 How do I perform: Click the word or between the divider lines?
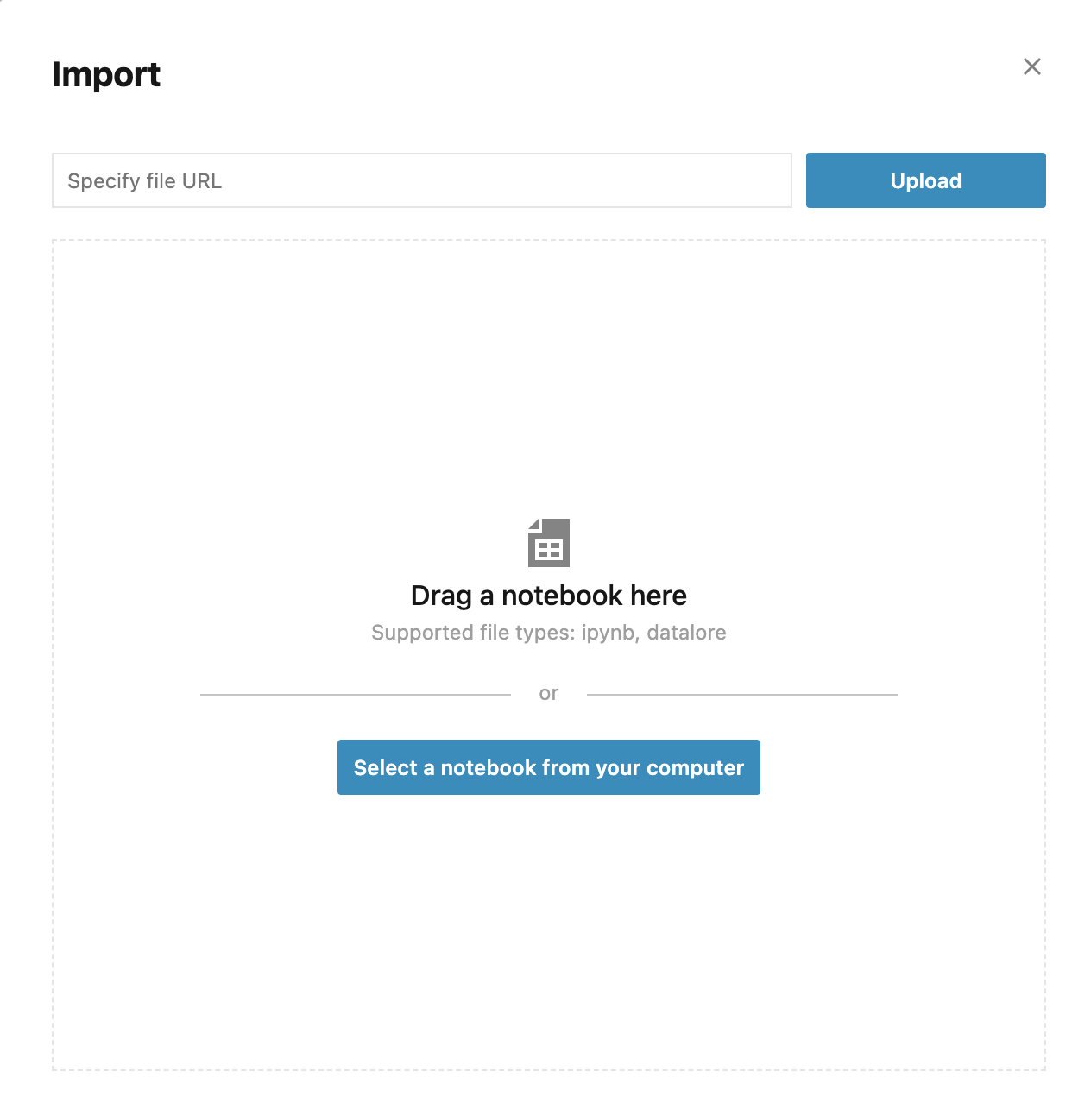(x=548, y=693)
